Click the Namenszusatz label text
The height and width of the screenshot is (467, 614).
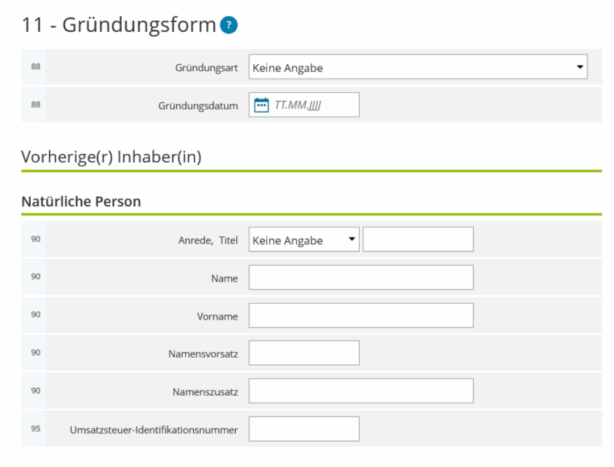205,392
